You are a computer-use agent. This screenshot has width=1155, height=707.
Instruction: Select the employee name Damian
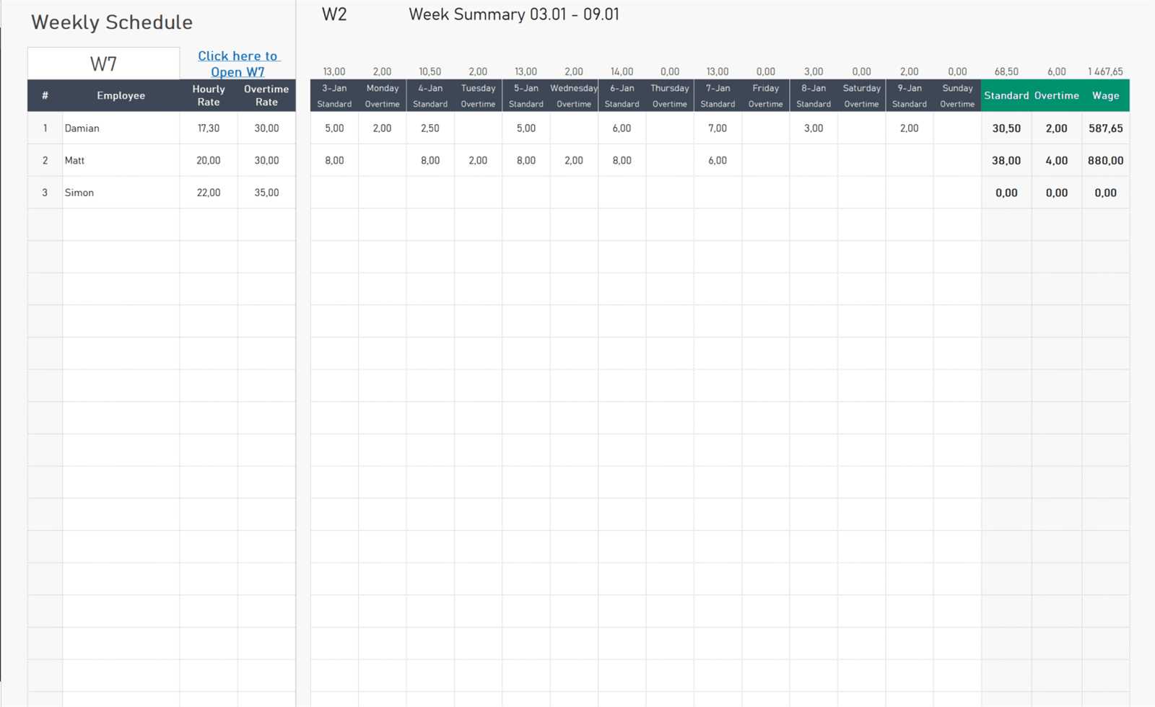[82, 128]
